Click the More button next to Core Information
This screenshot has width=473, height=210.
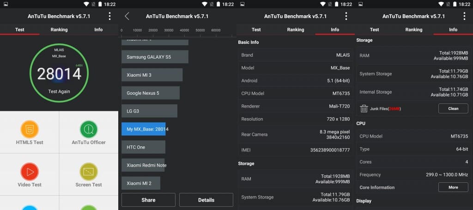pos(453,187)
